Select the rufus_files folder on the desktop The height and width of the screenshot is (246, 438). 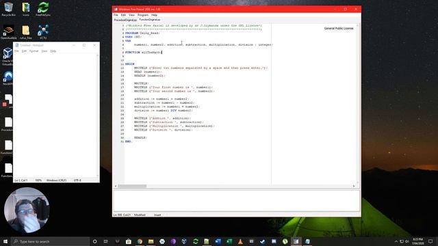26,32
